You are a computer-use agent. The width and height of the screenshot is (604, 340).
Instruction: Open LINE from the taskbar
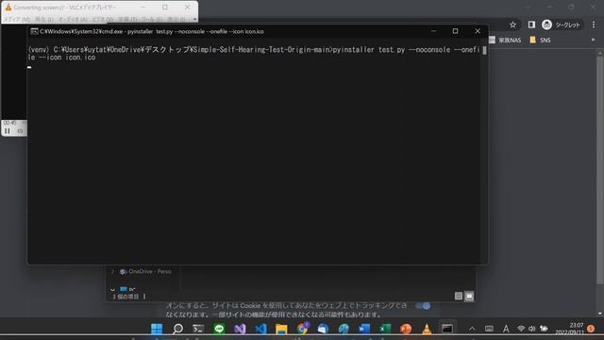point(219,329)
